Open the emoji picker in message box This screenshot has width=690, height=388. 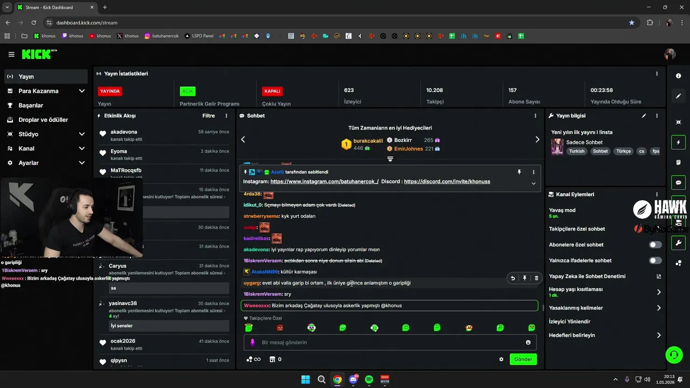pos(528,342)
